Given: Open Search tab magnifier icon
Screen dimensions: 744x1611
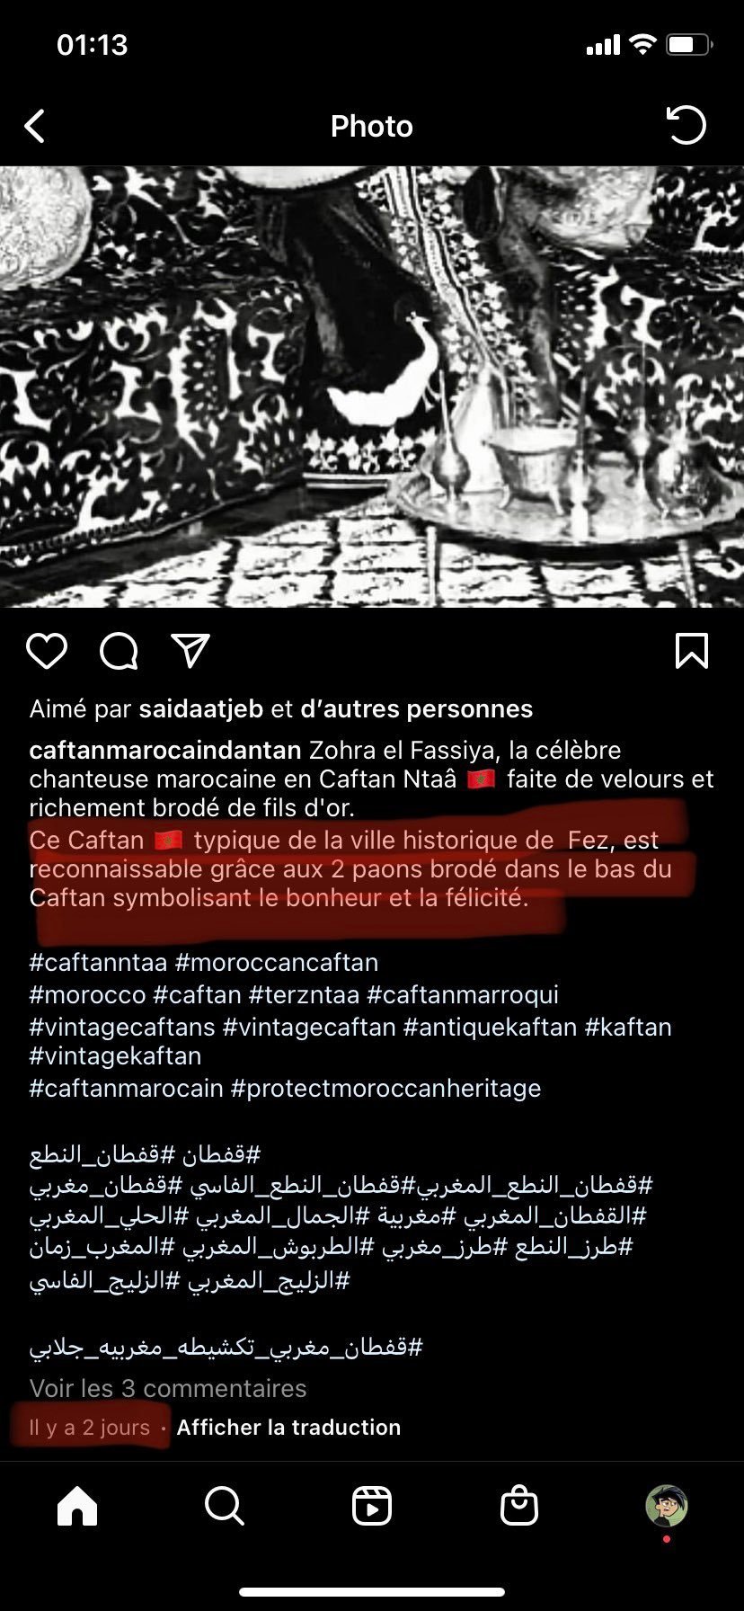Looking at the screenshot, I should [x=224, y=1505].
